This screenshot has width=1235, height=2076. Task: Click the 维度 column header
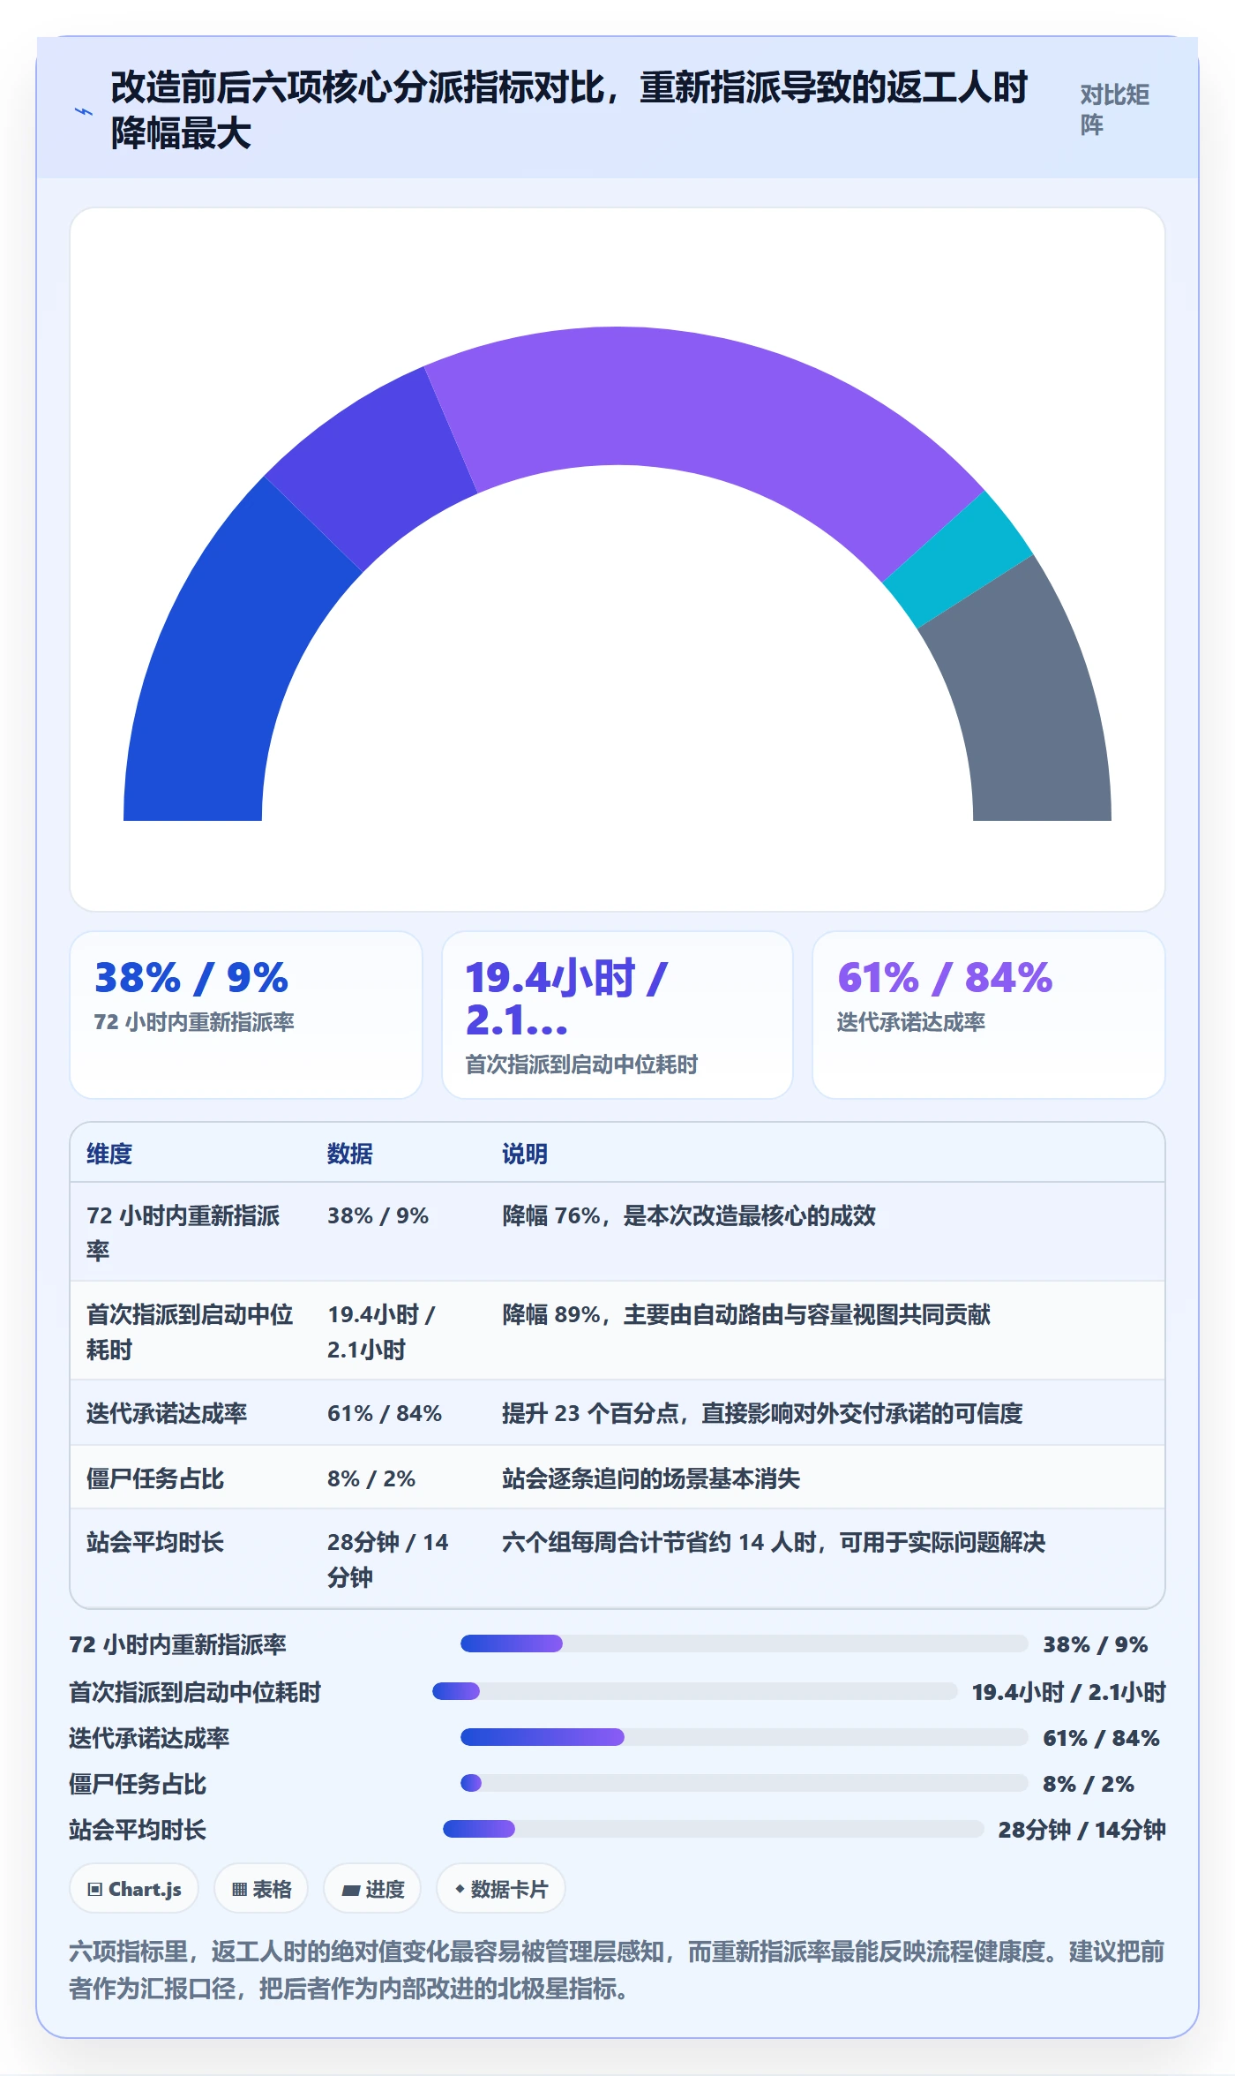pyautogui.click(x=109, y=1154)
